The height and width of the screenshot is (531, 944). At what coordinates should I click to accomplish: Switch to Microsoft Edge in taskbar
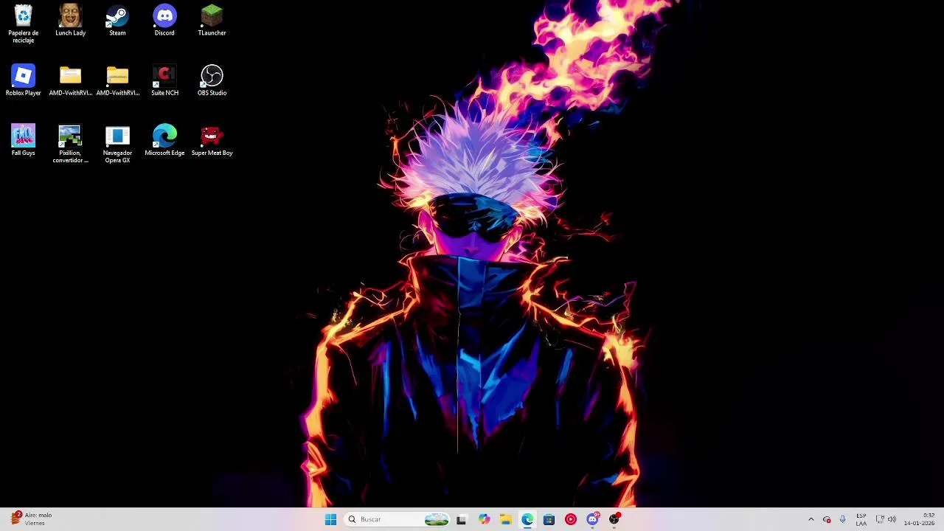[x=527, y=519]
